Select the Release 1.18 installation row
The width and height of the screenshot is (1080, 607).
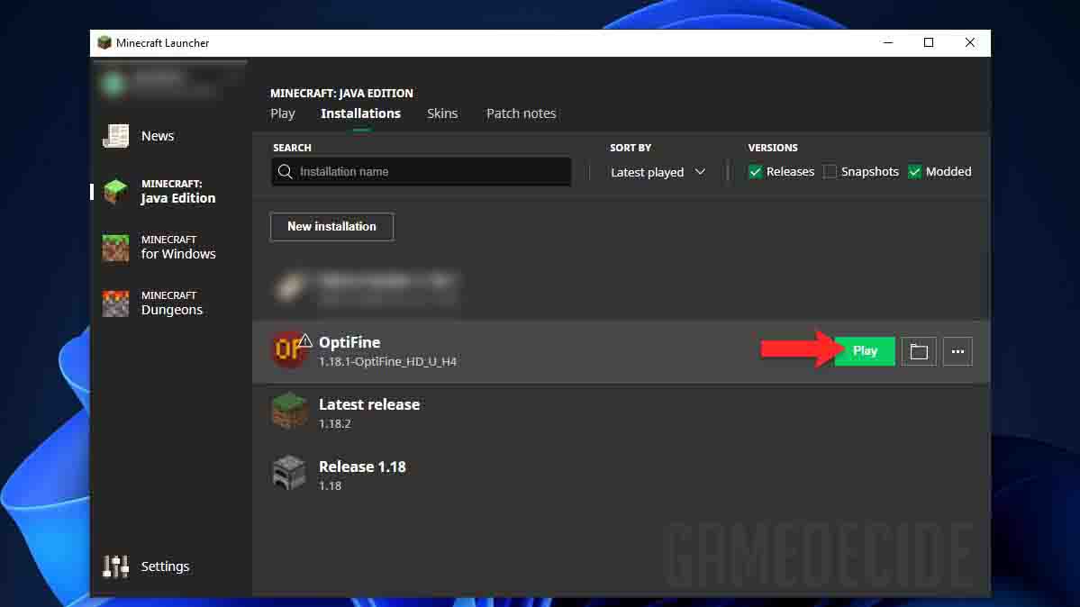point(622,475)
